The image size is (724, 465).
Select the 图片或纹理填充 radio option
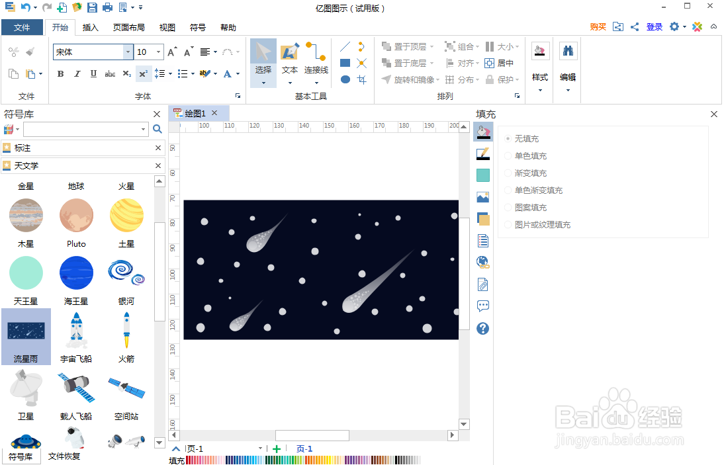pyautogui.click(x=508, y=225)
